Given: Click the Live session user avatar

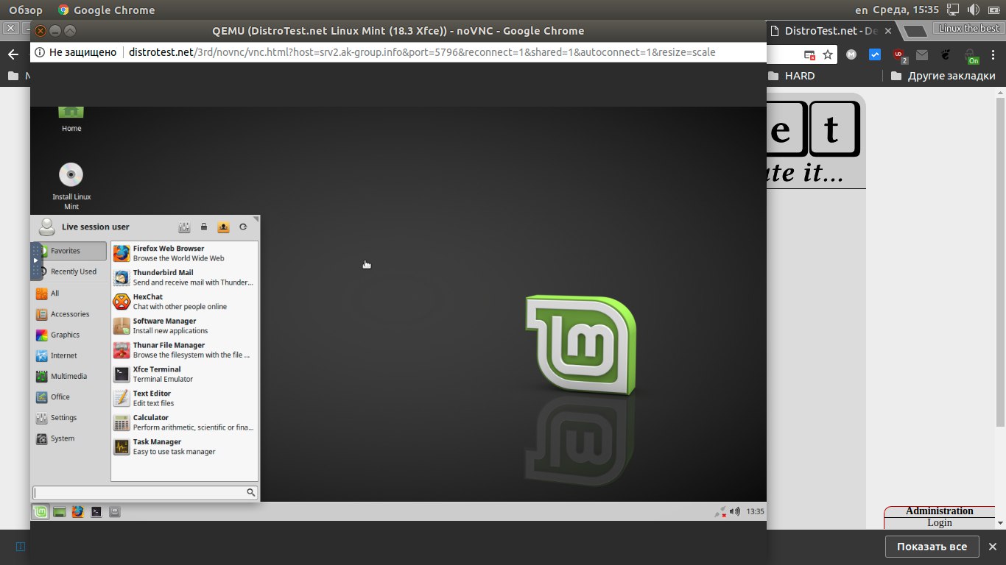Looking at the screenshot, I should click(x=47, y=227).
